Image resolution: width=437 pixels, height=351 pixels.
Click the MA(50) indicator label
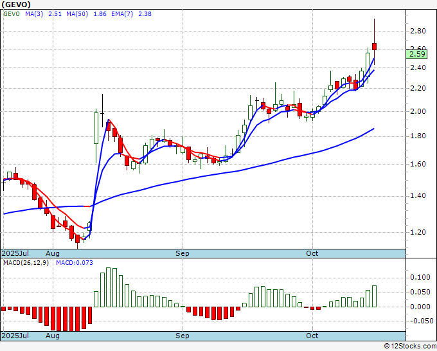[x=77, y=14]
